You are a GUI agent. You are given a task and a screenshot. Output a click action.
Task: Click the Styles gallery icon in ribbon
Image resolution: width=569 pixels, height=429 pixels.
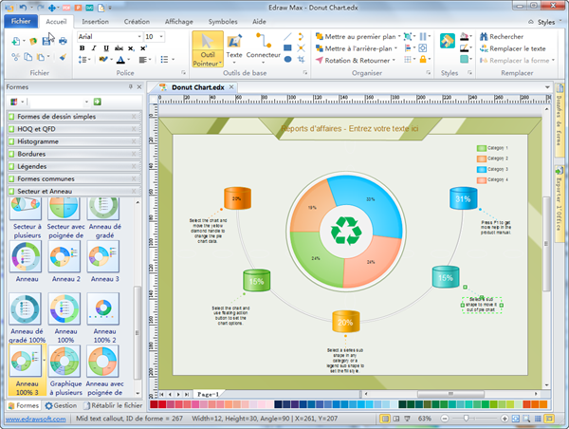(x=449, y=43)
